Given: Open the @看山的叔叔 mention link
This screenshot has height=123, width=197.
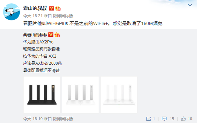Looking at the screenshot, I should (35, 35).
